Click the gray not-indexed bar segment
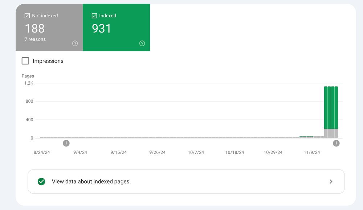The image size is (363, 210). (331, 133)
